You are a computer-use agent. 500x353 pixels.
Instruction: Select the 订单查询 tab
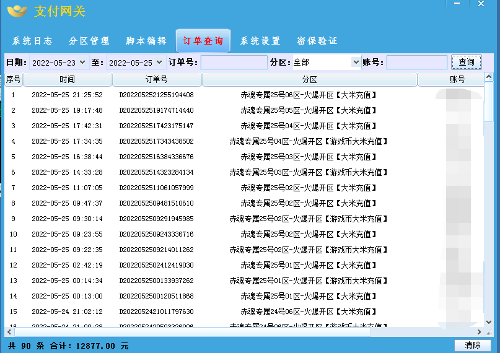coord(203,41)
